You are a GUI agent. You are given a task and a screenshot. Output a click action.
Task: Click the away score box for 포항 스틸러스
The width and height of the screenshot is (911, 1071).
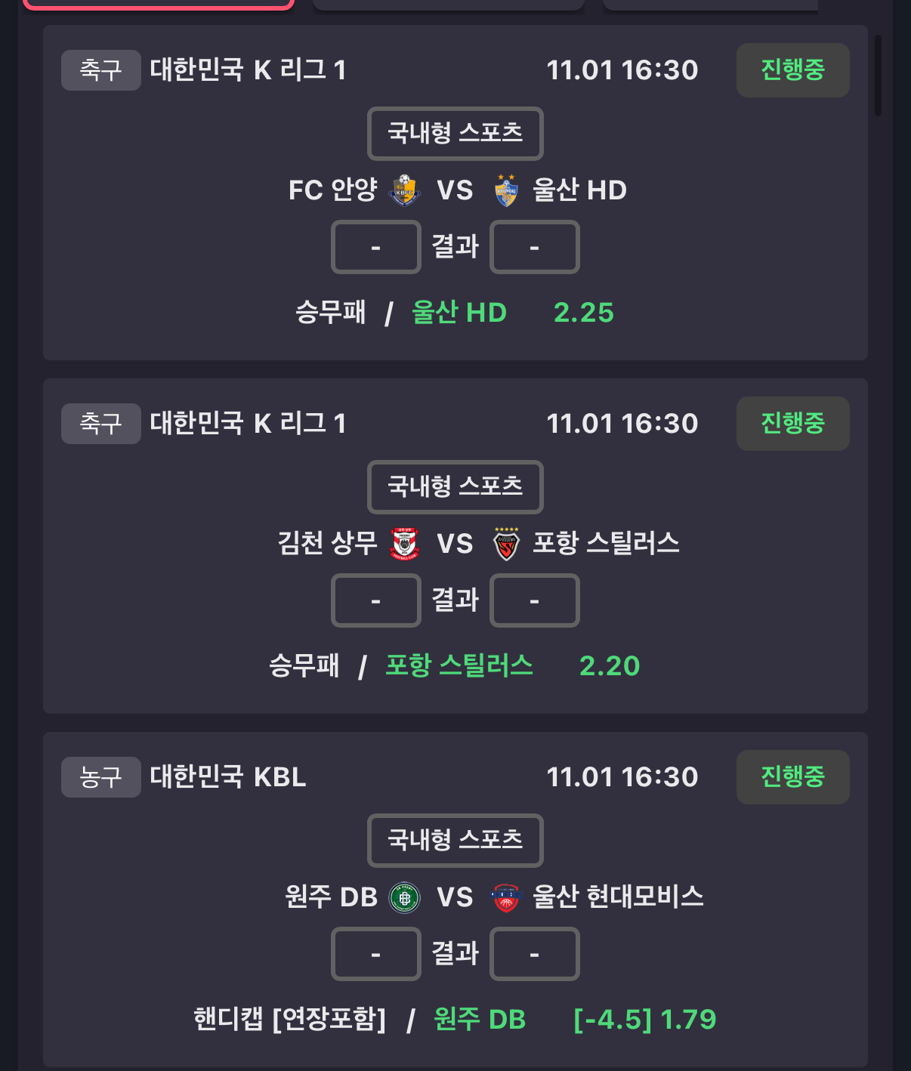point(534,600)
